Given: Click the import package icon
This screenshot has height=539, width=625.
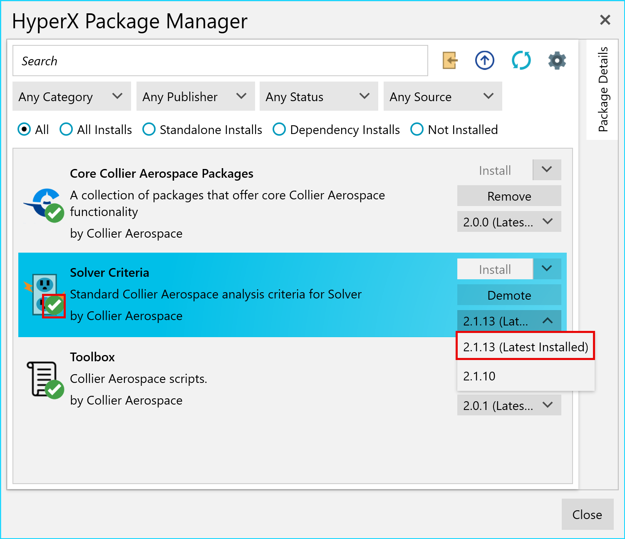Looking at the screenshot, I should click(450, 61).
